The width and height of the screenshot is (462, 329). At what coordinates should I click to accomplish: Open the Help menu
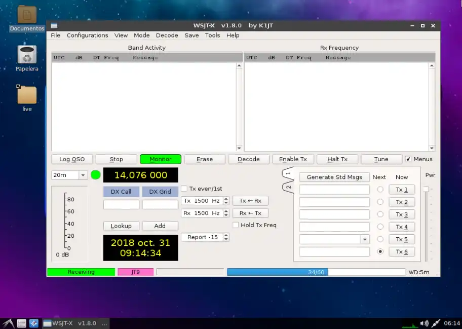point(233,35)
